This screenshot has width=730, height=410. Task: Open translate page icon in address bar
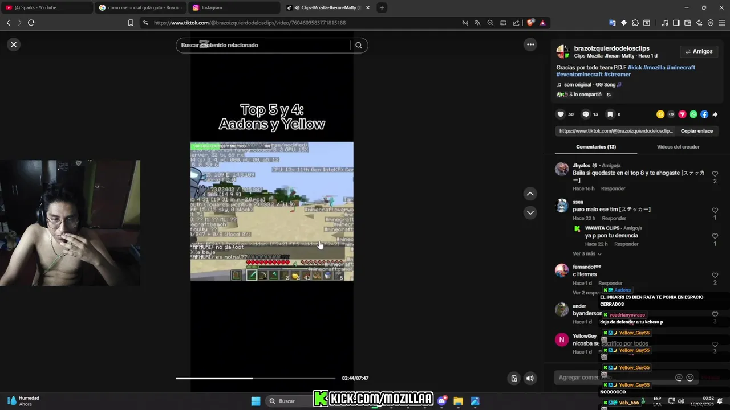pos(477,23)
